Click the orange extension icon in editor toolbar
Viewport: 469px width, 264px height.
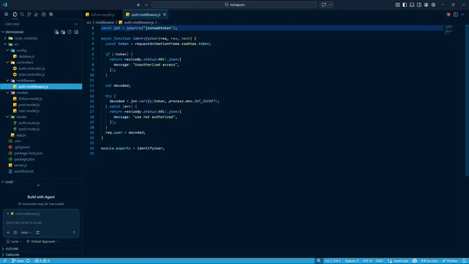point(448,14)
